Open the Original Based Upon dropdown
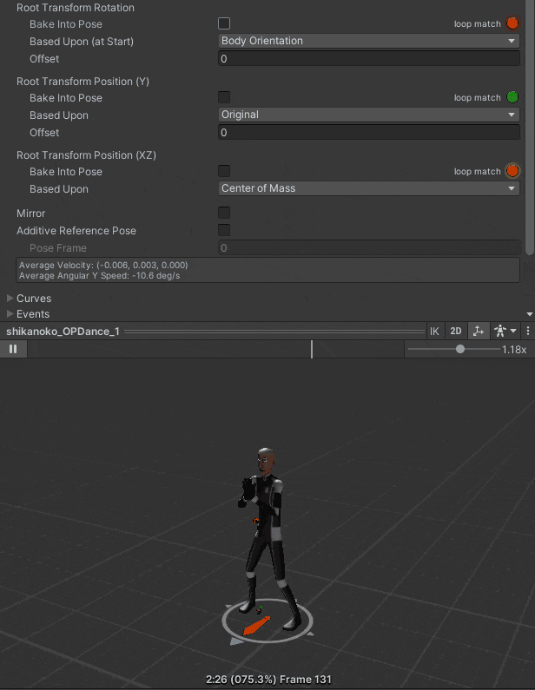This screenshot has height=690, width=535. [369, 115]
